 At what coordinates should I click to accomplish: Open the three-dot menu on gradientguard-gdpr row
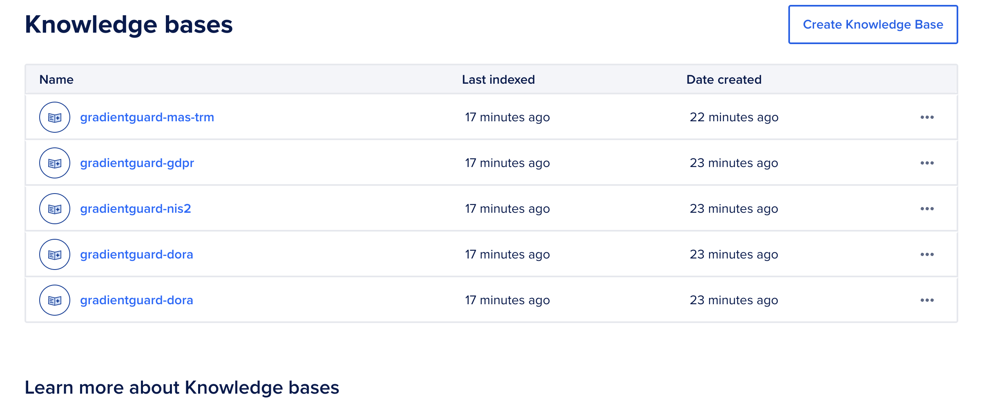coord(927,163)
